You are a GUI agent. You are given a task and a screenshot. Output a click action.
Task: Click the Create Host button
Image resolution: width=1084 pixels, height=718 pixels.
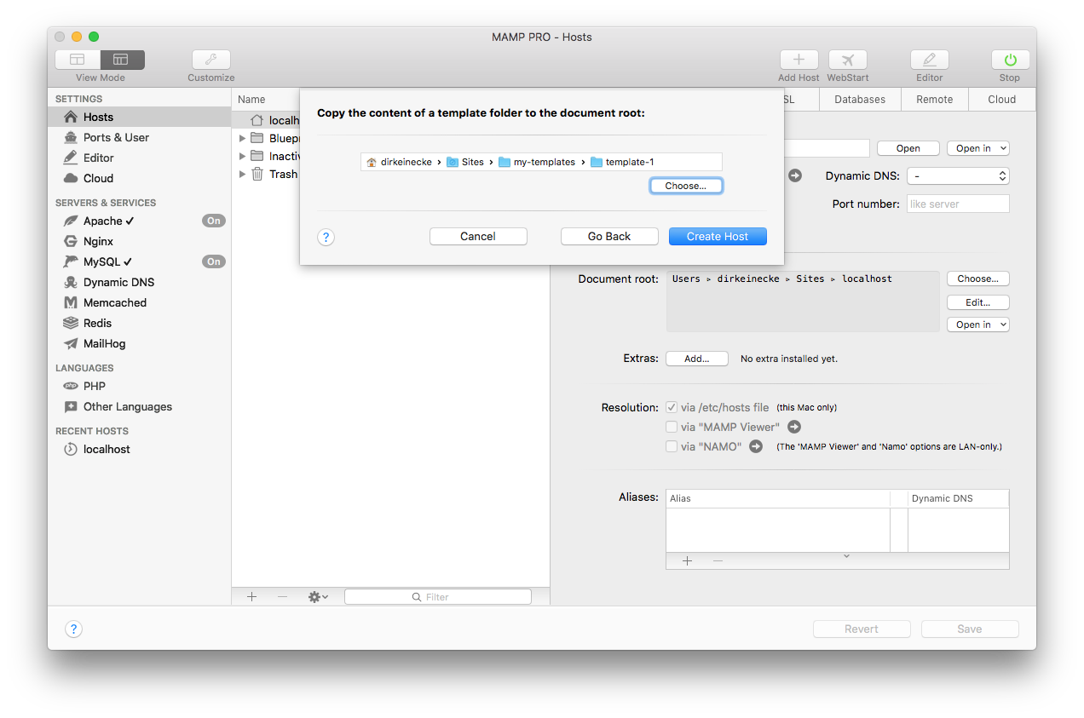[x=718, y=236]
